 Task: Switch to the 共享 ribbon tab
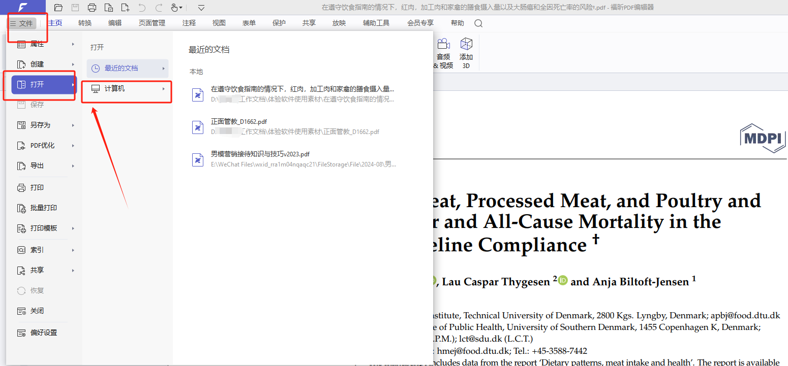[x=309, y=23]
